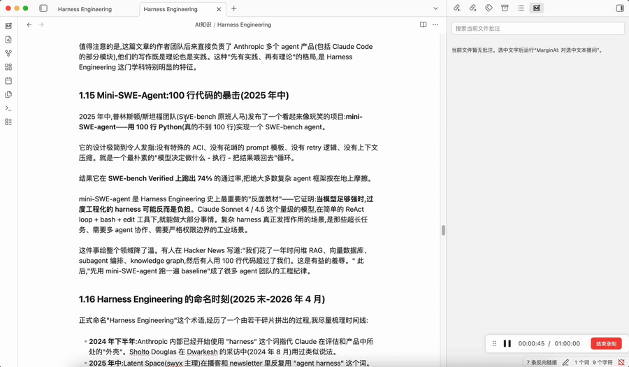The height and width of the screenshot is (367, 629).
Task: Click the 9 characters status item
Action: [x=602, y=362]
